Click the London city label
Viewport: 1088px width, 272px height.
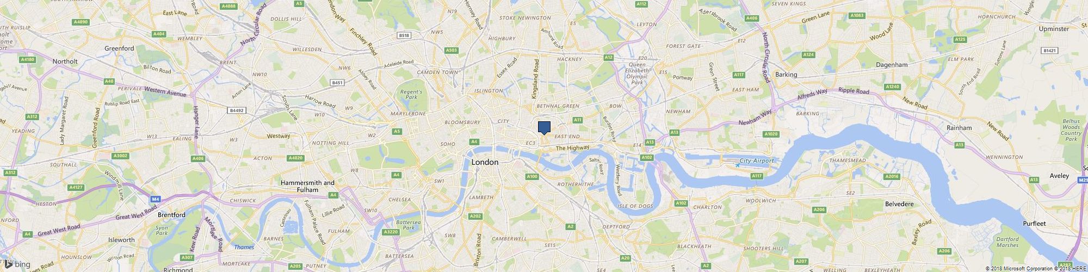click(485, 162)
